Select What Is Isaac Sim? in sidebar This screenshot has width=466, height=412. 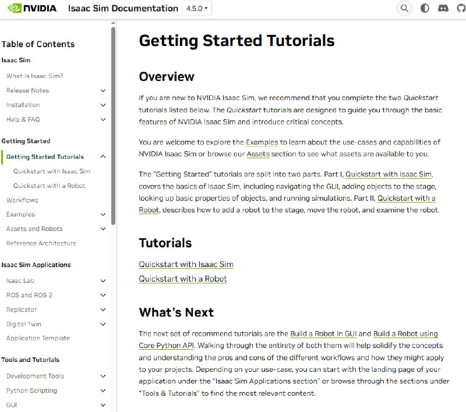point(34,76)
